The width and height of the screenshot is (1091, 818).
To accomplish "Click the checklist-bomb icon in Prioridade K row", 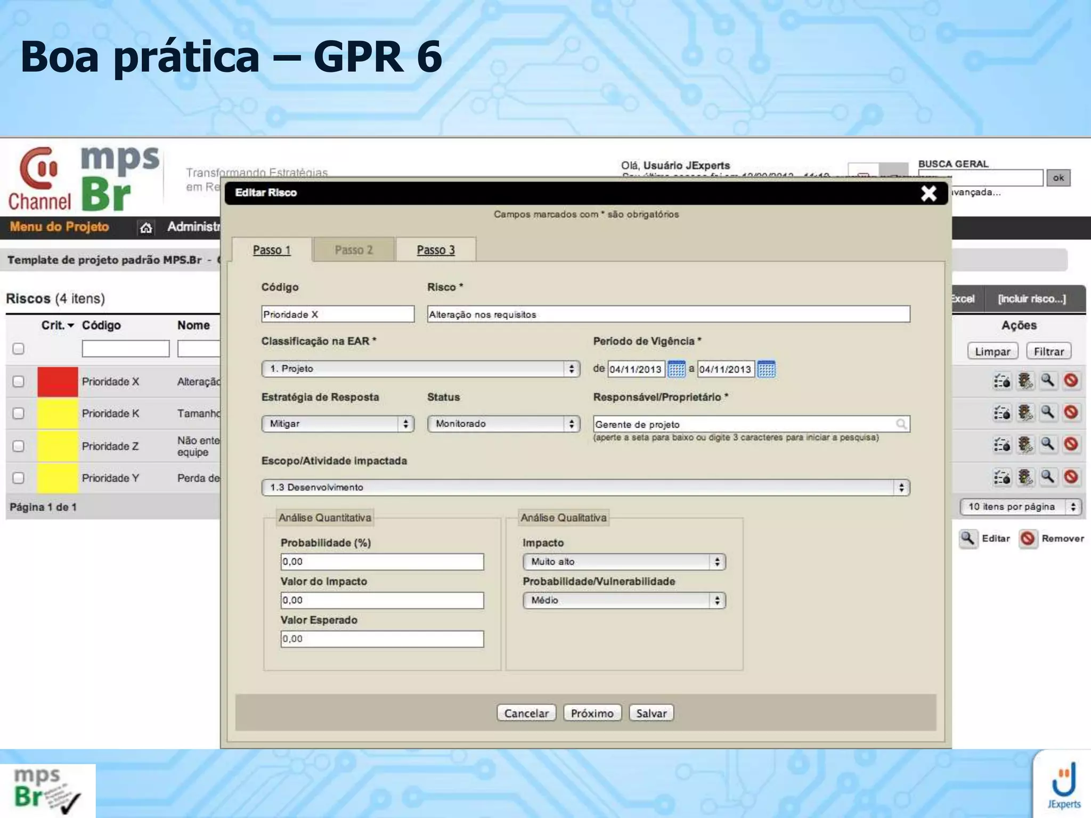I will pos(1002,413).
